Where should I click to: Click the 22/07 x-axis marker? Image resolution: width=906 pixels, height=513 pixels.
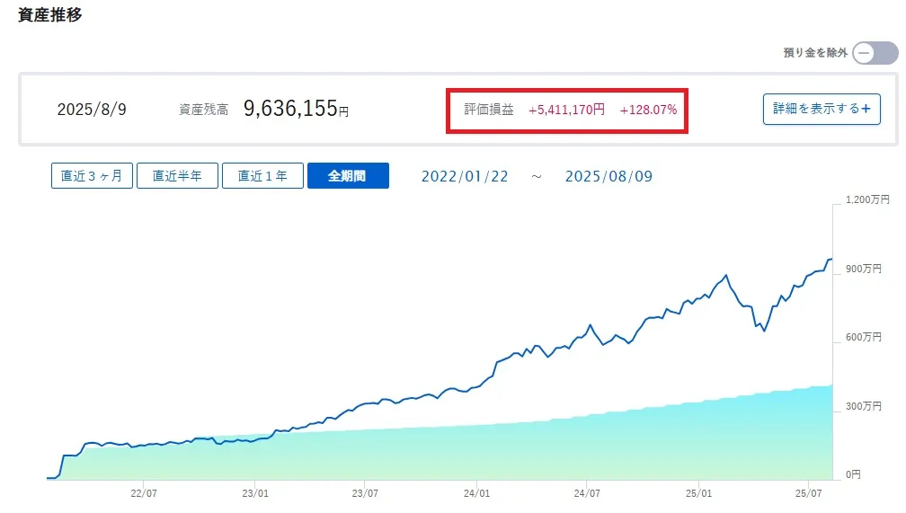[x=143, y=493]
